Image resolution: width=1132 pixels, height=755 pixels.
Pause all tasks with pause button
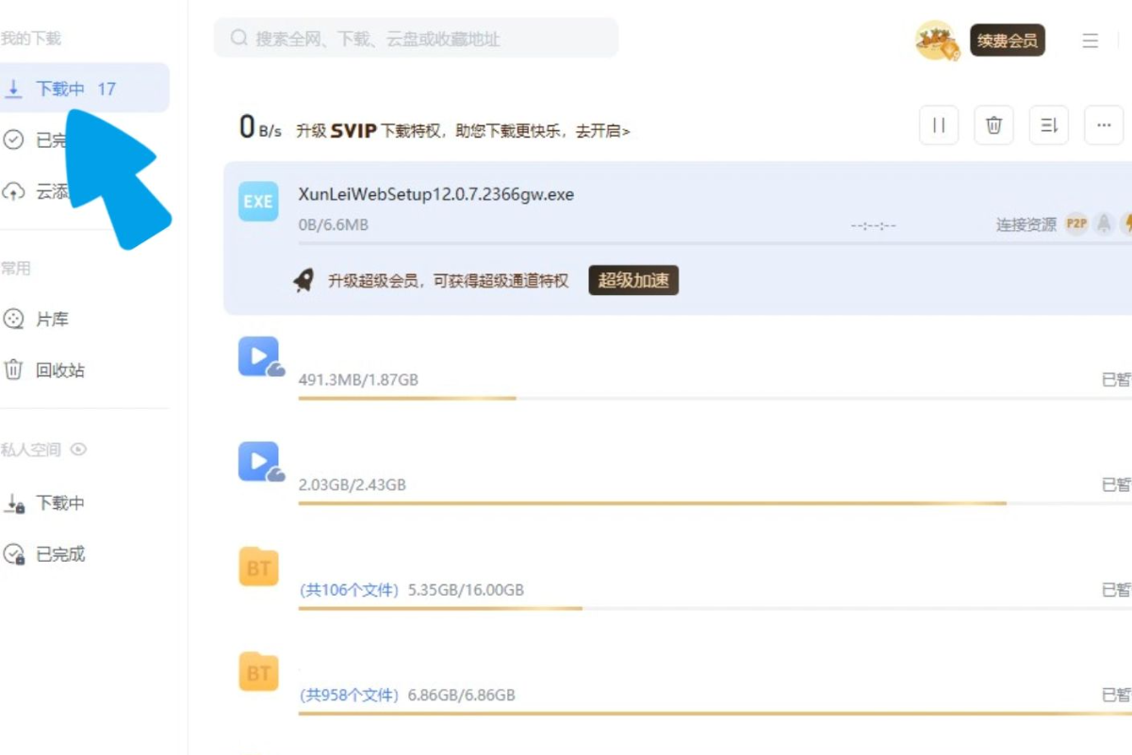tap(939, 124)
